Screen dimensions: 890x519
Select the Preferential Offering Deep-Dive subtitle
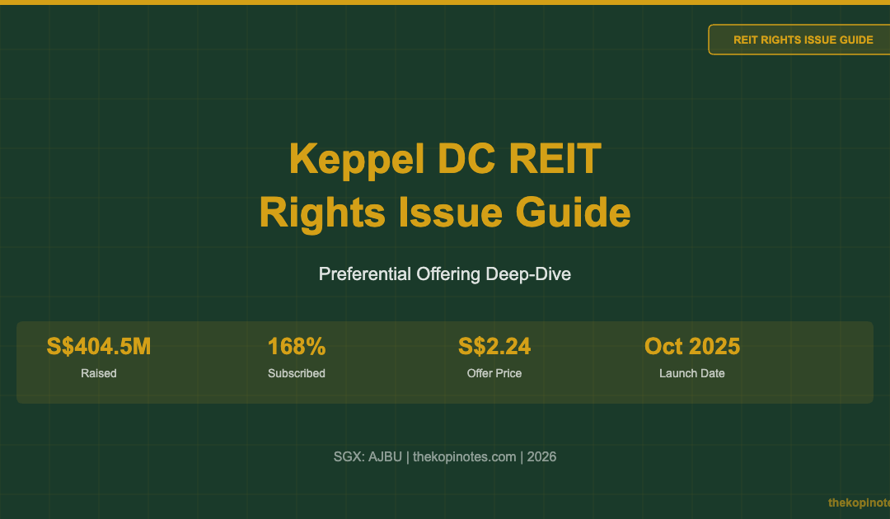[445, 274]
